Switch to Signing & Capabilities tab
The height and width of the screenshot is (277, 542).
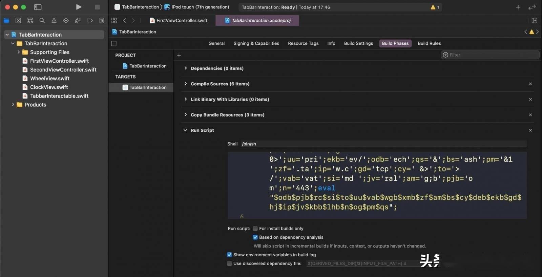(256, 43)
